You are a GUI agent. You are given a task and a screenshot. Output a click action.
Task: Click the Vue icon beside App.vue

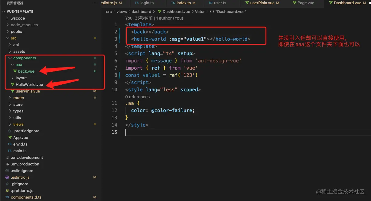[10, 137]
